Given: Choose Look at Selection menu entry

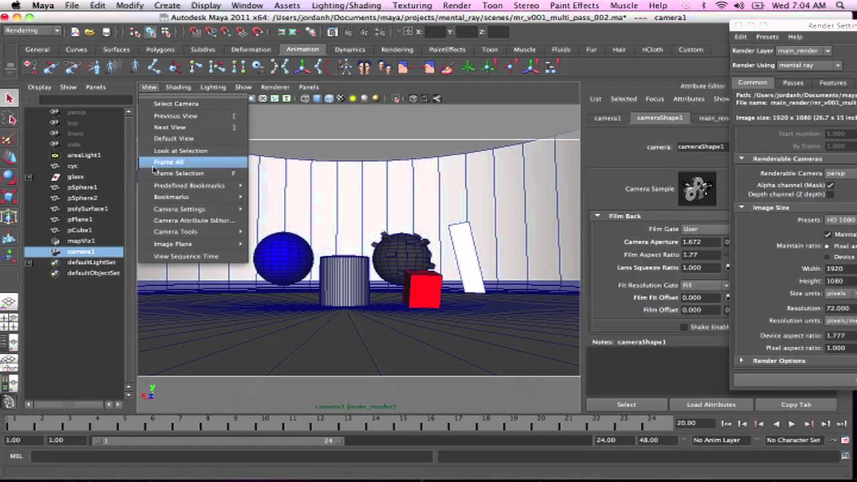Looking at the screenshot, I should coord(181,151).
